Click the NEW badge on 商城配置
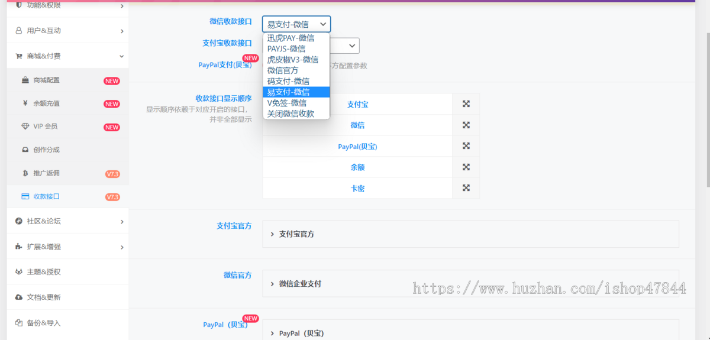710x340 pixels. pos(112,81)
